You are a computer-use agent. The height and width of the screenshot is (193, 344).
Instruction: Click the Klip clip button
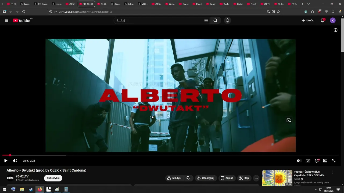244,178
